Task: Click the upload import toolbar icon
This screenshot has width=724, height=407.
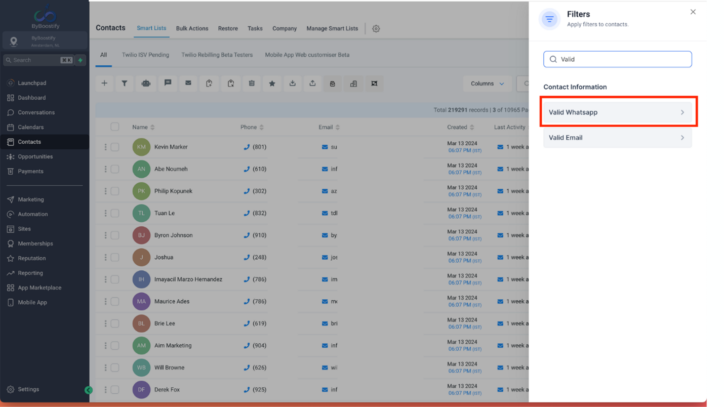Action: pos(312,84)
